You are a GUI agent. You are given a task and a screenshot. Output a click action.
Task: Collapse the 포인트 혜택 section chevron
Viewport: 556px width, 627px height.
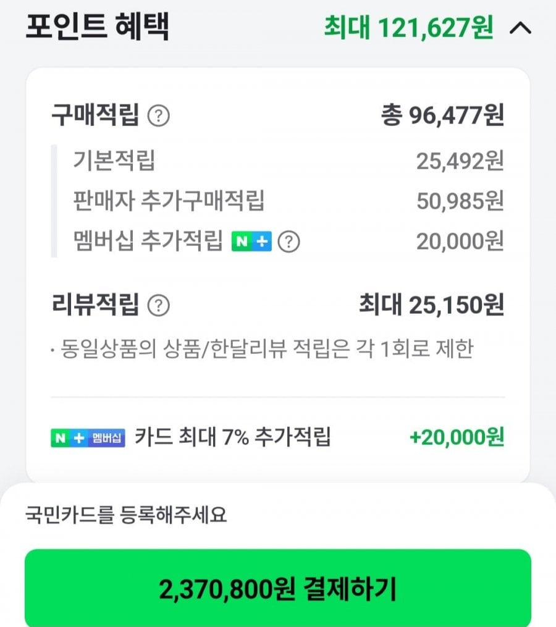[x=520, y=28]
